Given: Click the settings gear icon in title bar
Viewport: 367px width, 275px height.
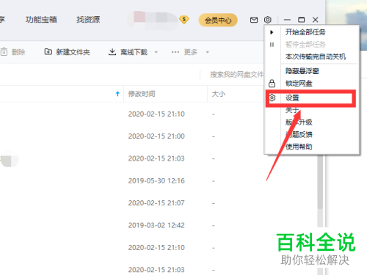Looking at the screenshot, I should [268, 20].
